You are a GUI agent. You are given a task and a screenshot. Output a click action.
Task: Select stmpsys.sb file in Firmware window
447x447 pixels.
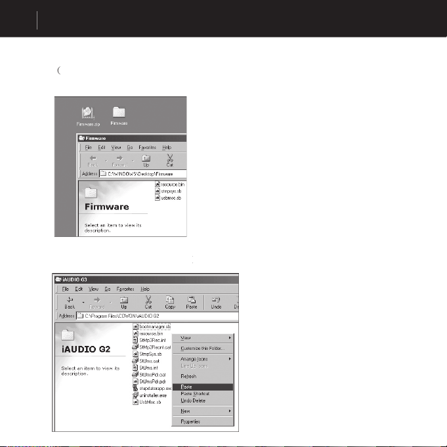pos(168,191)
